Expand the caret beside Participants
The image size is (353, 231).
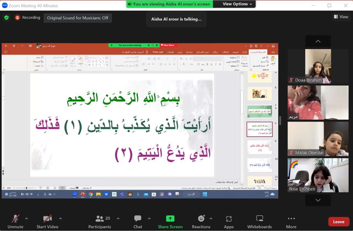tap(118, 219)
